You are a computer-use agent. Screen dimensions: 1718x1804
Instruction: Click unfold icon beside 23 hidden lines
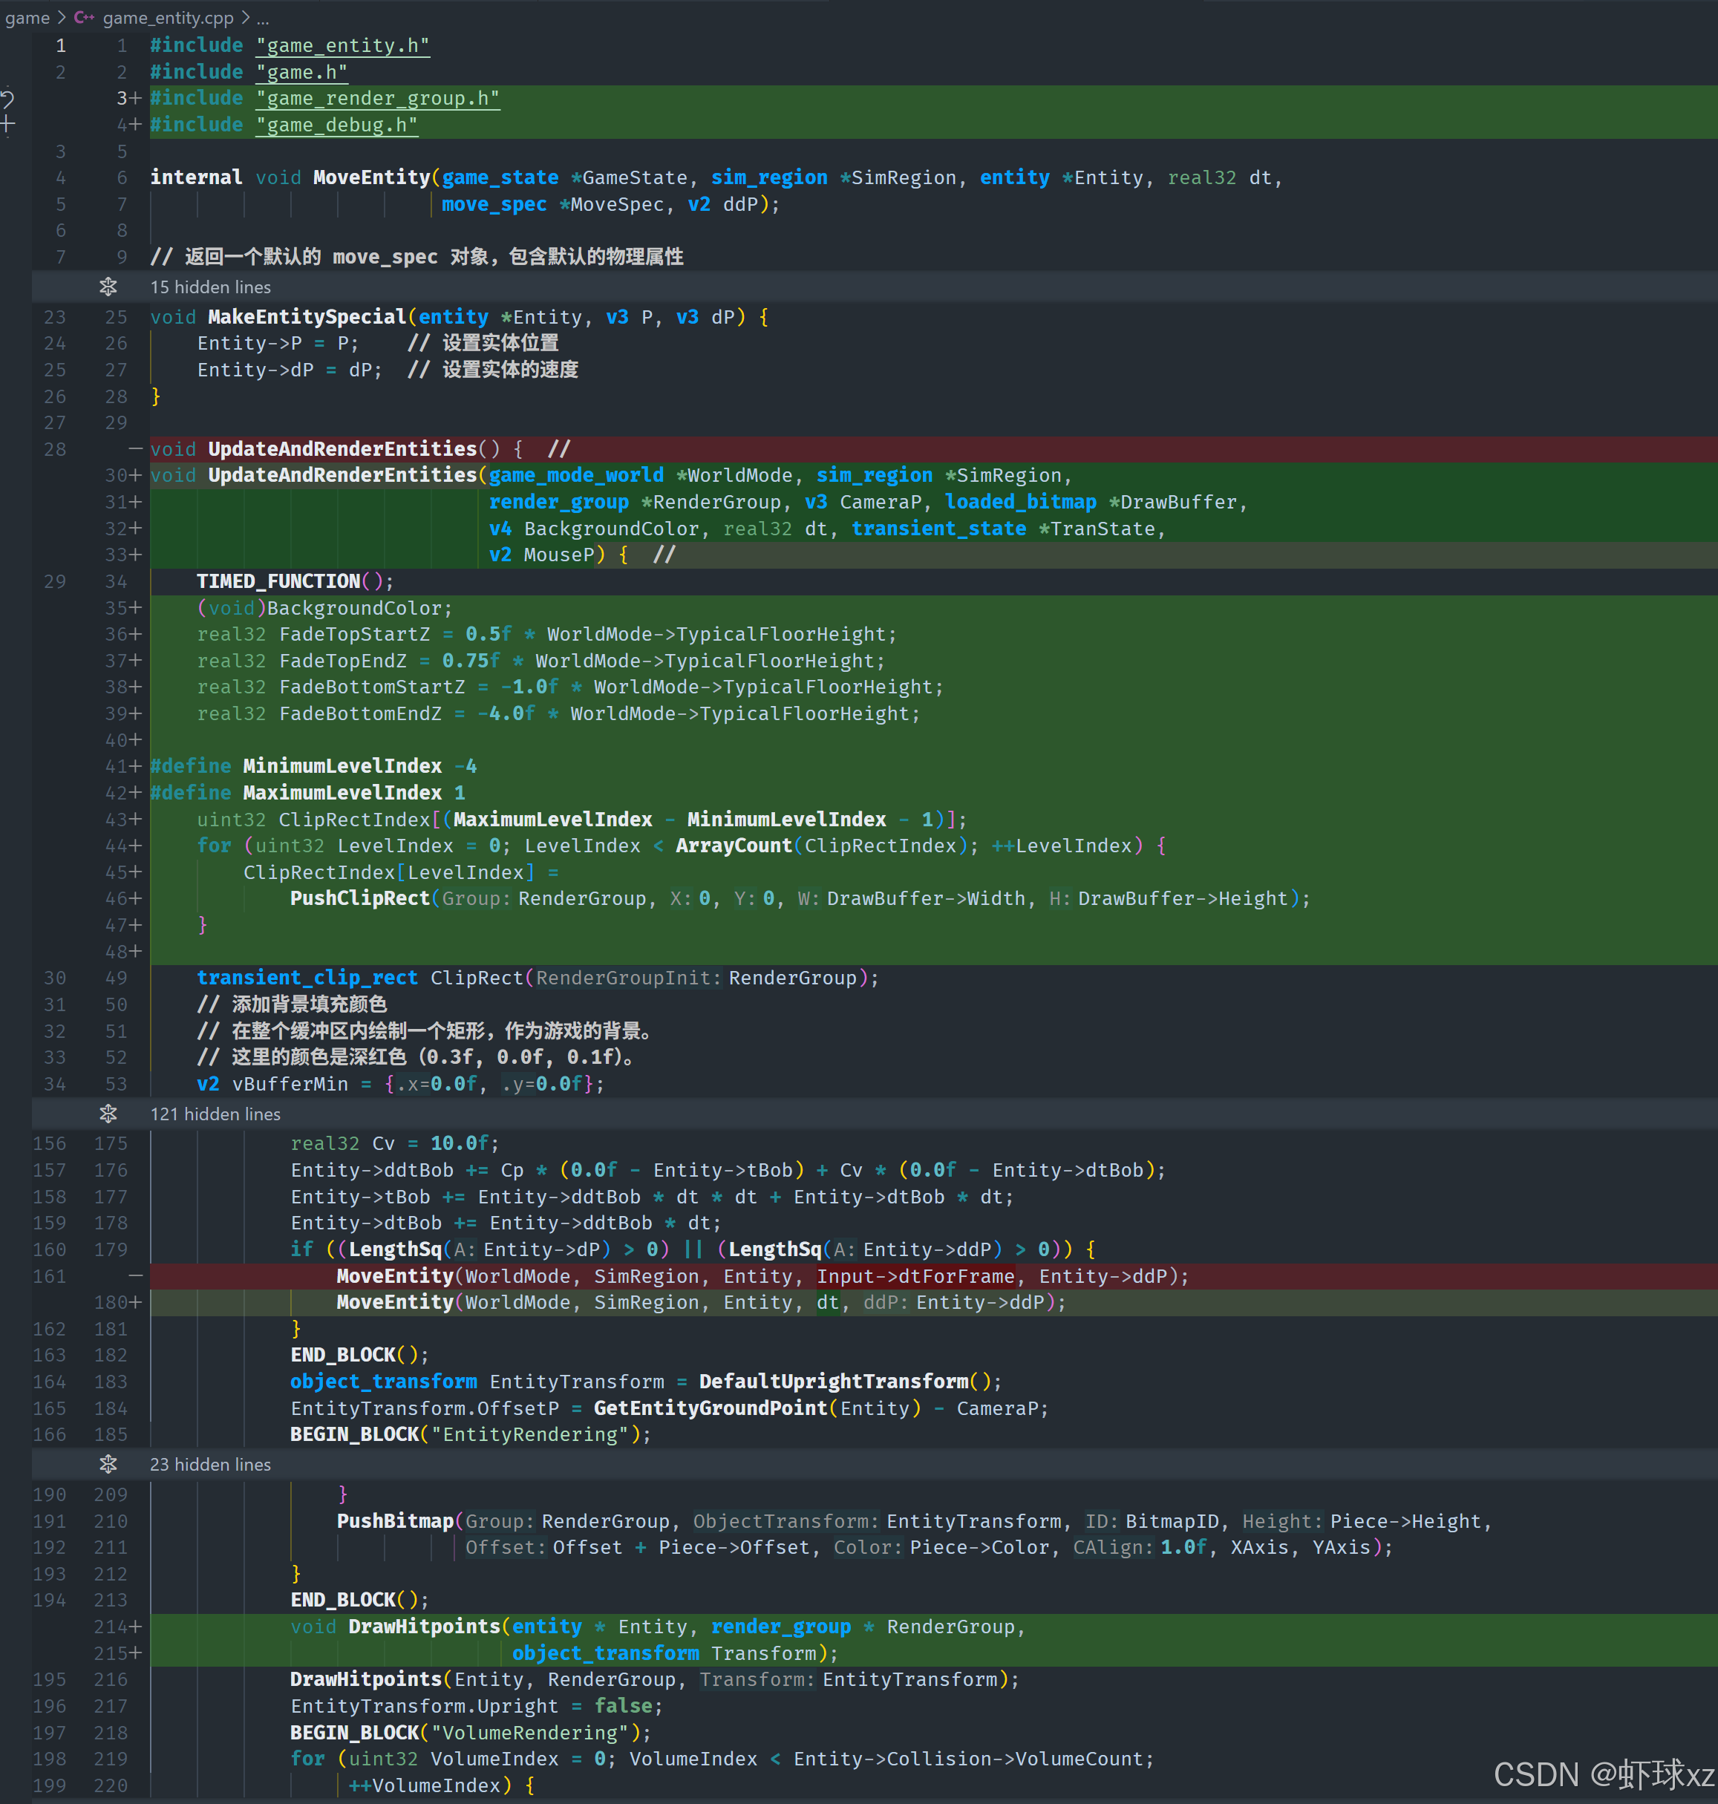pos(108,1464)
